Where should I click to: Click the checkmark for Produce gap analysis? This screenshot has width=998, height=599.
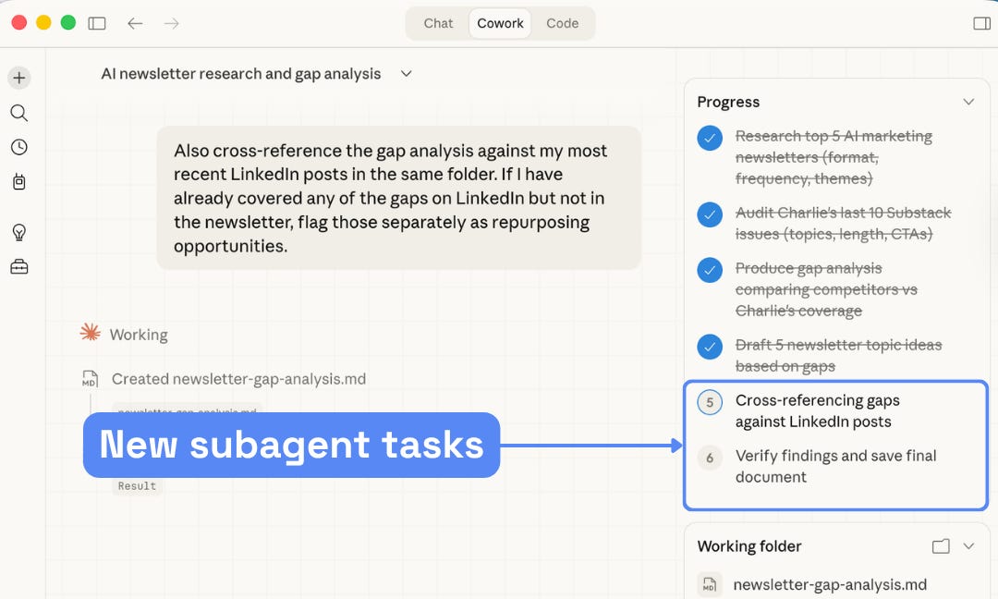[x=709, y=270]
